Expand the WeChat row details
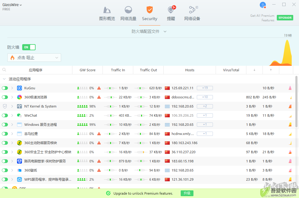The height and width of the screenshot is (198, 299). [x=12, y=115]
